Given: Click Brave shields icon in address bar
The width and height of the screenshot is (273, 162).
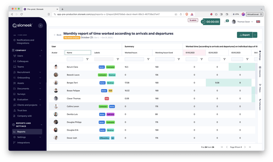Looking at the screenshot, I should [x=187, y=14].
